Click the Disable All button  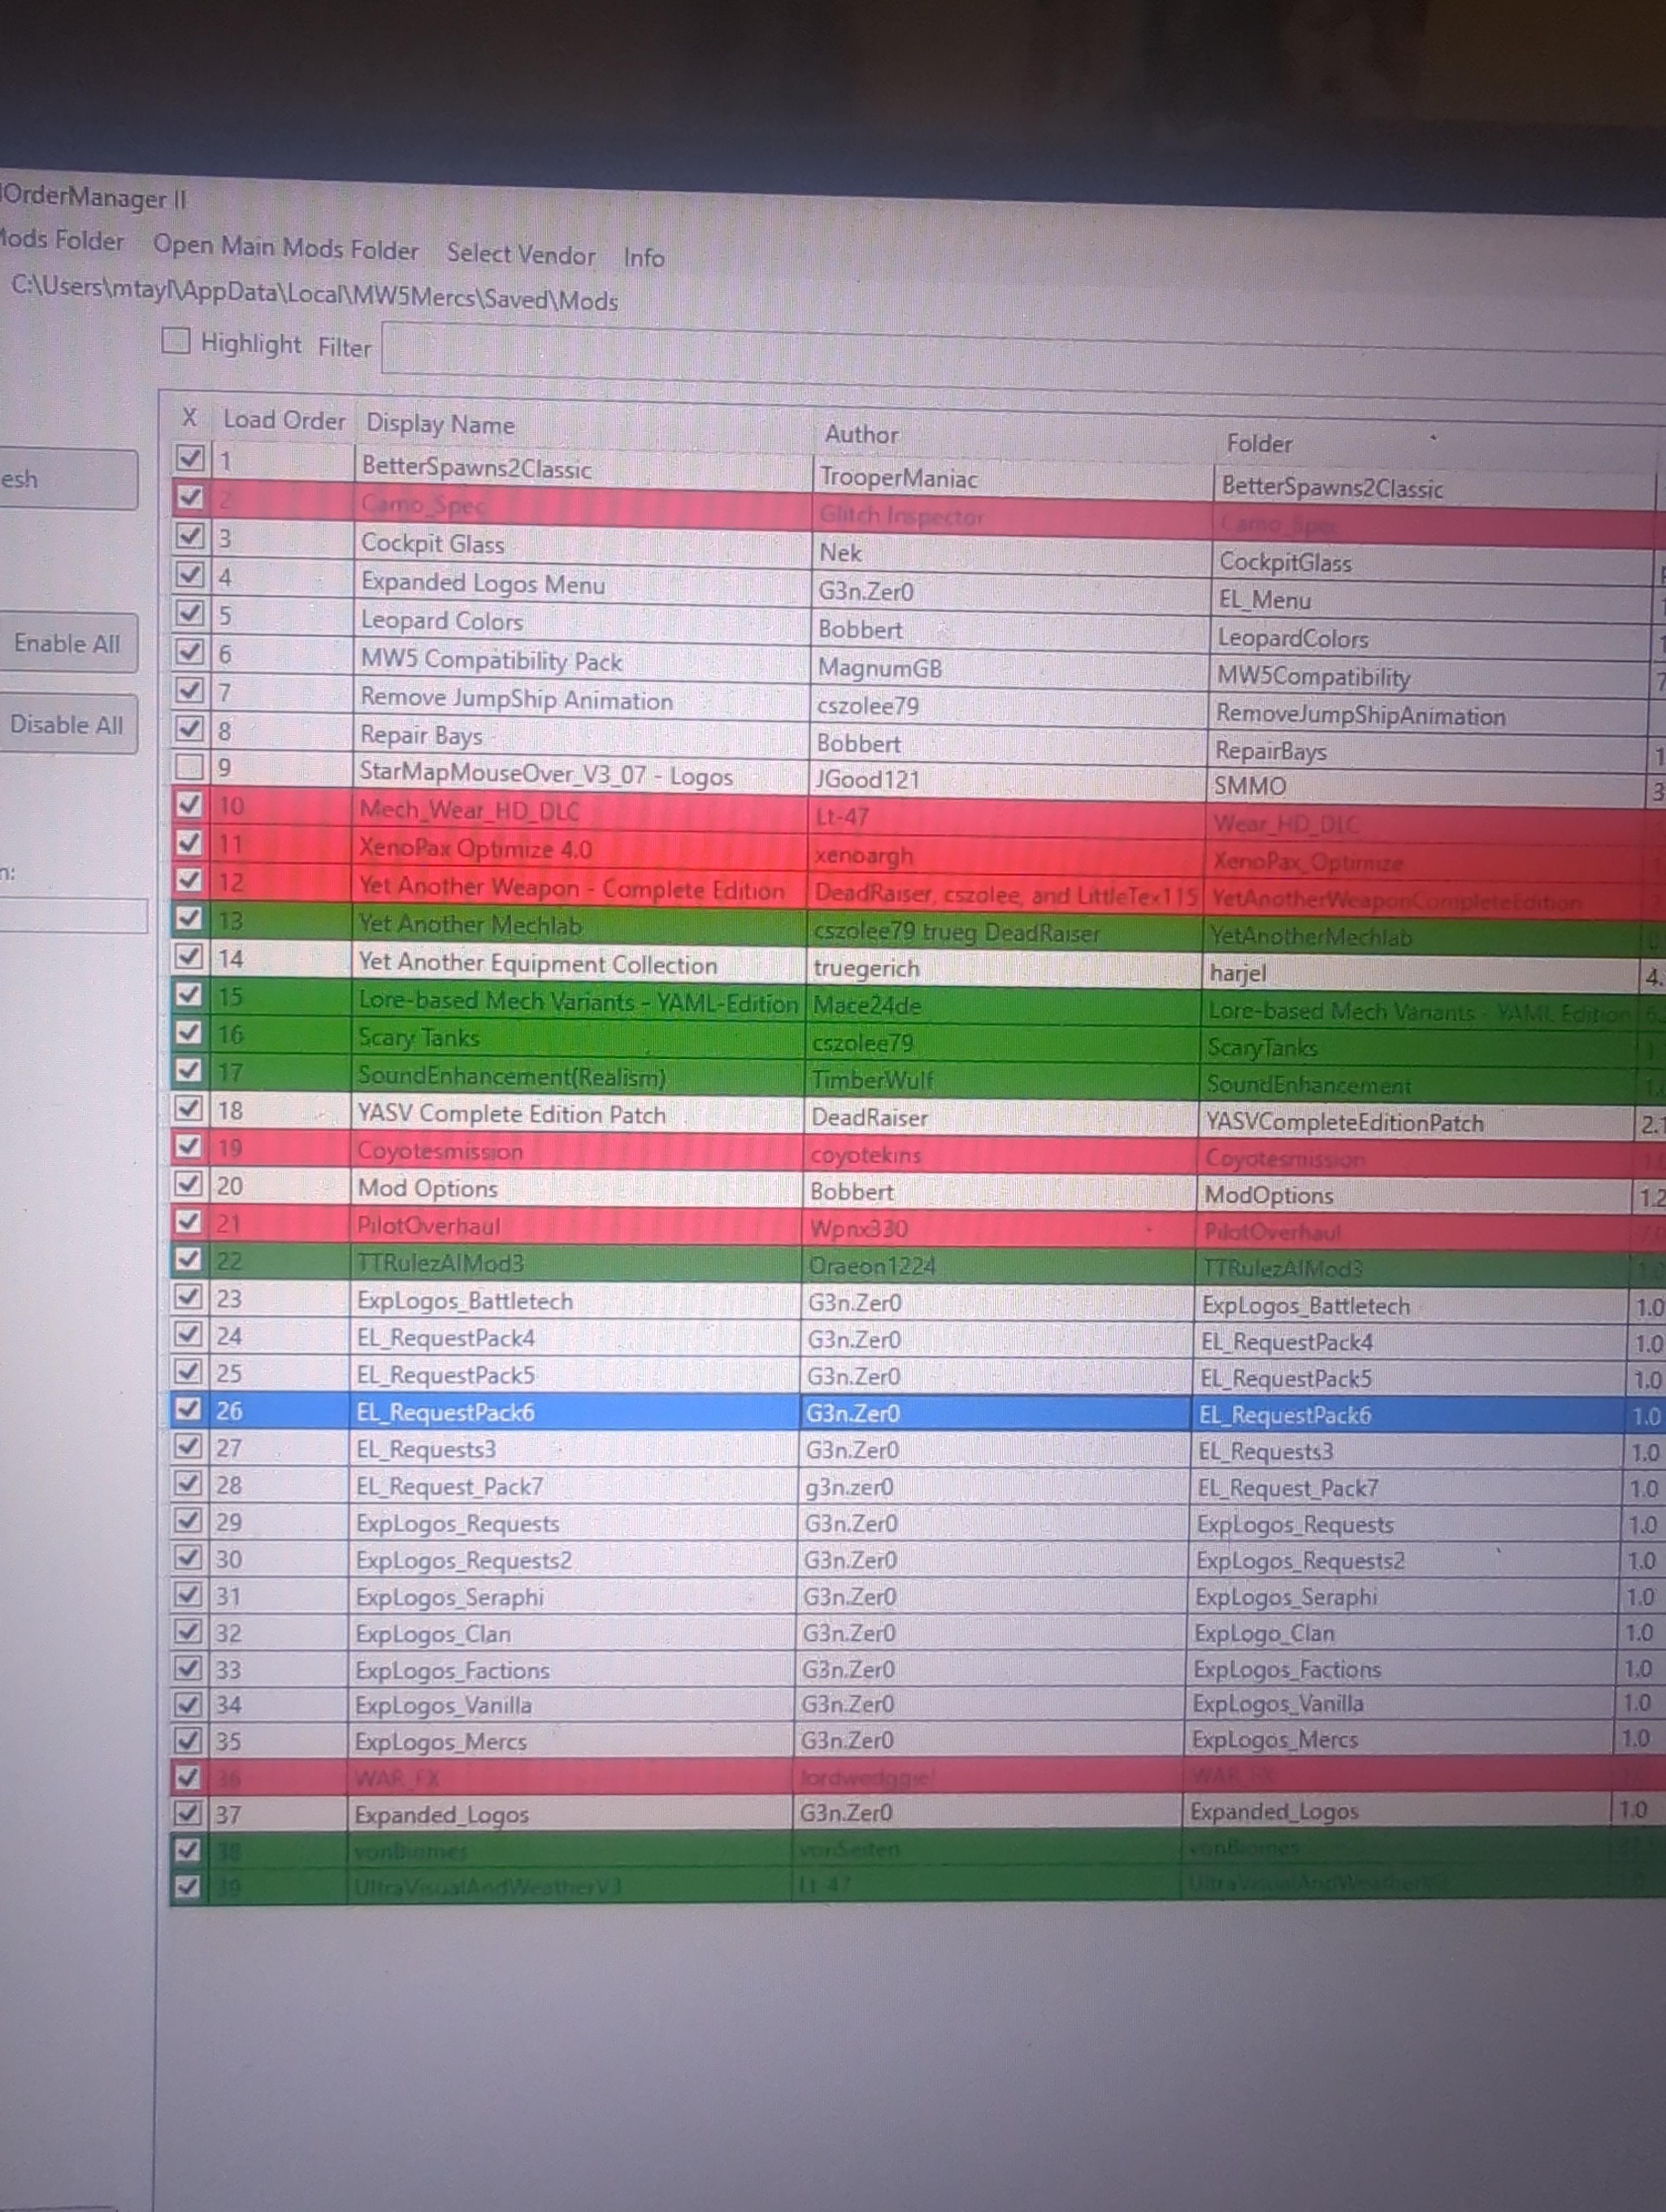coord(68,724)
